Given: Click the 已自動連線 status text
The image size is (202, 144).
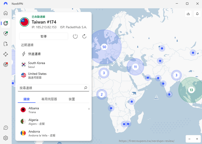Looking at the screenshot, I should (38, 17).
